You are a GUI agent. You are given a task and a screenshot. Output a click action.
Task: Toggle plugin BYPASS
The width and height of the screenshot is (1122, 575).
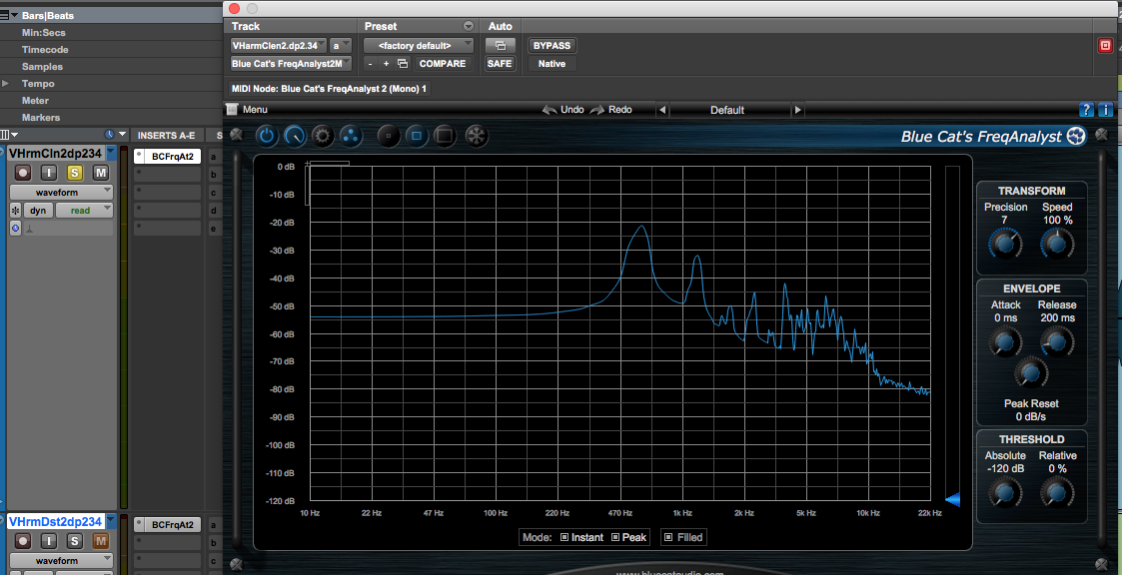[552, 45]
